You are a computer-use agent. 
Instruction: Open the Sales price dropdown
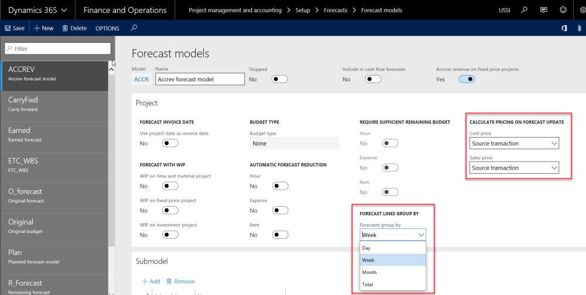click(514, 168)
